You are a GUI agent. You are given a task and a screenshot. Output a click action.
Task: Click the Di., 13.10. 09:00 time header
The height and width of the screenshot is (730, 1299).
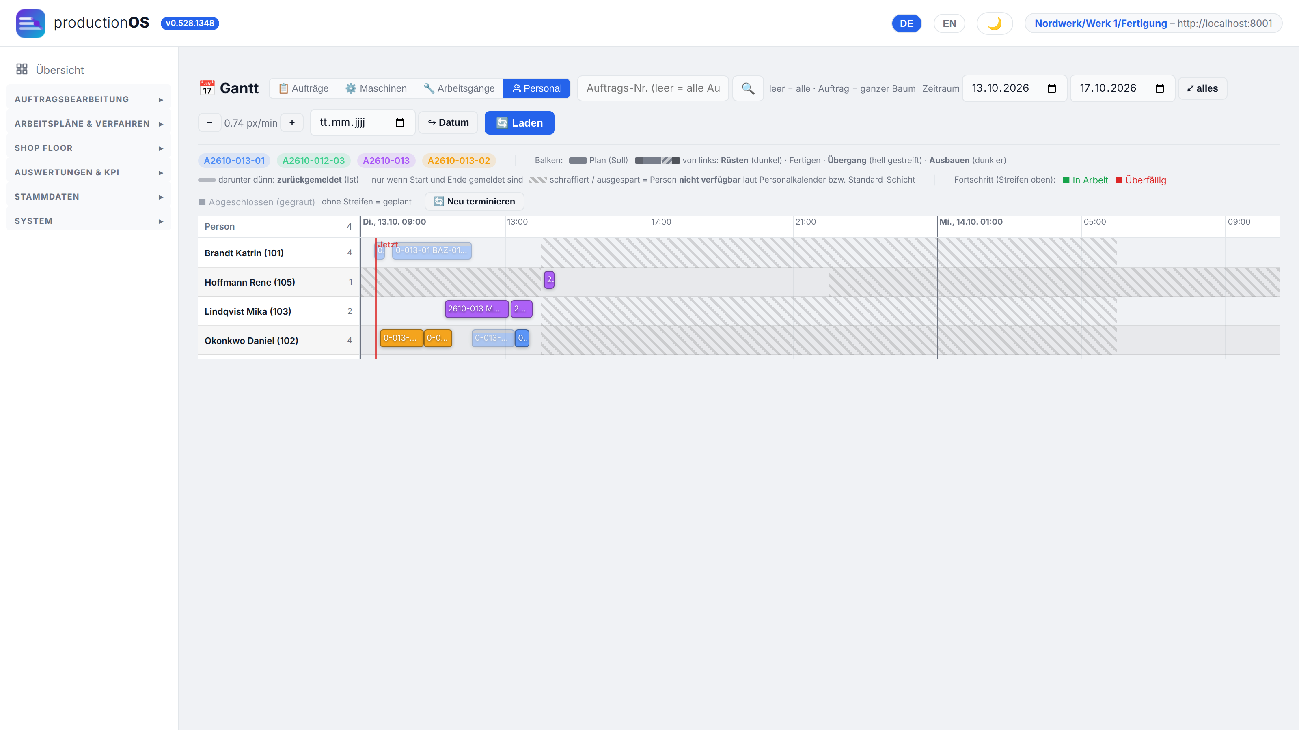(x=394, y=222)
